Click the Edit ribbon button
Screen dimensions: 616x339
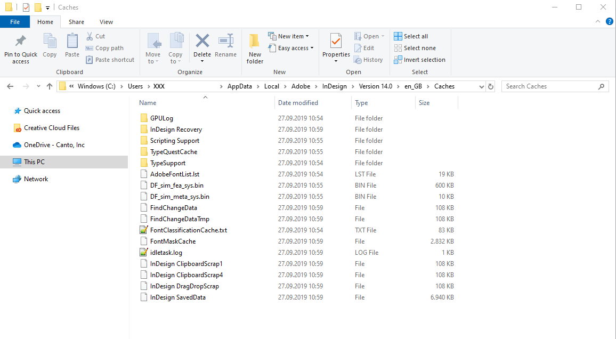364,48
